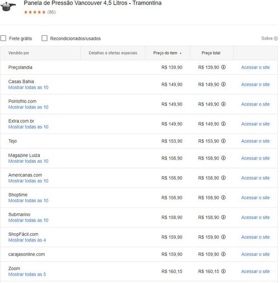Viewport: 280px width, 283px height.
Task: Click the Preço total column header
Action: click(211, 53)
